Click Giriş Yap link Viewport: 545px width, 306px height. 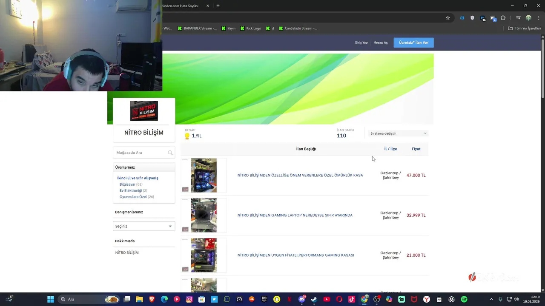361,42
